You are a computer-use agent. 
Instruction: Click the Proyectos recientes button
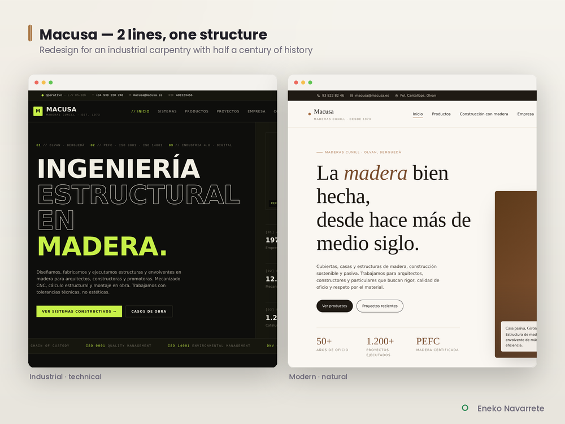[380, 306]
